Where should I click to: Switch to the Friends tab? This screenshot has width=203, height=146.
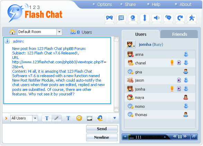coord(179,34)
